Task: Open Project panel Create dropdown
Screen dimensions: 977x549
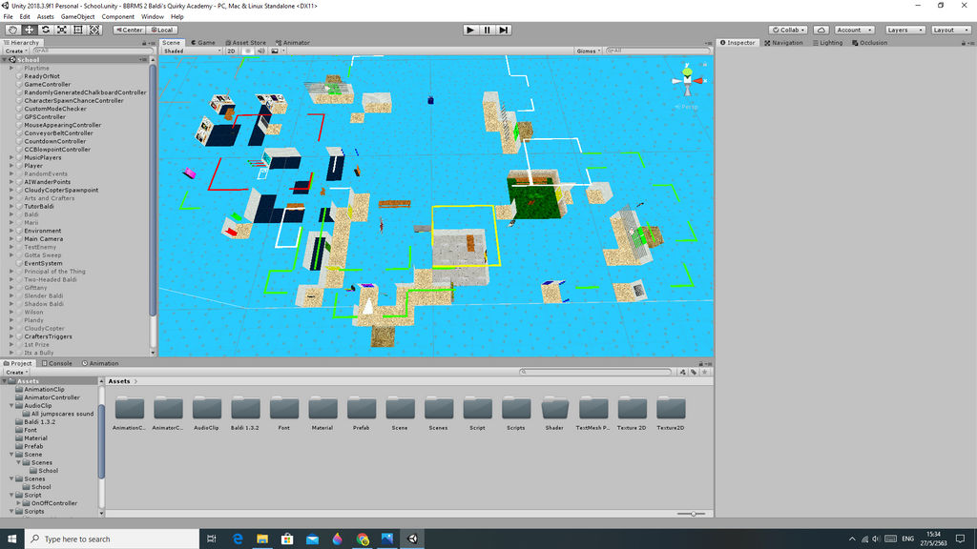Action: click(x=17, y=373)
